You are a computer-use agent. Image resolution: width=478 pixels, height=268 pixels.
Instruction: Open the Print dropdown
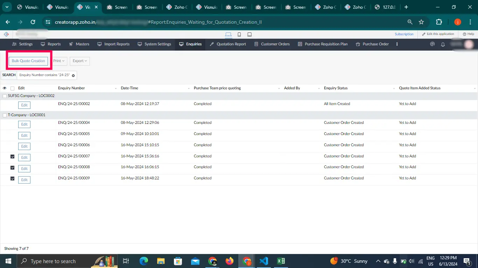(x=59, y=61)
